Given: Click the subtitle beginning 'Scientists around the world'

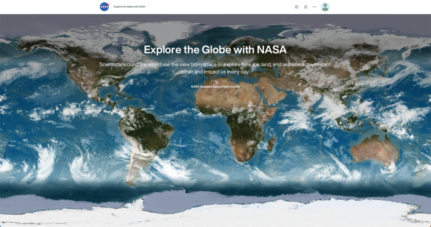Looking at the screenshot, I should [x=215, y=68].
